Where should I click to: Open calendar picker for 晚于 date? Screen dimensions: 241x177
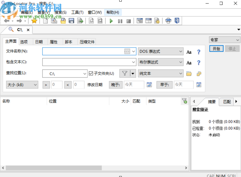pyautogui.click(x=149, y=84)
